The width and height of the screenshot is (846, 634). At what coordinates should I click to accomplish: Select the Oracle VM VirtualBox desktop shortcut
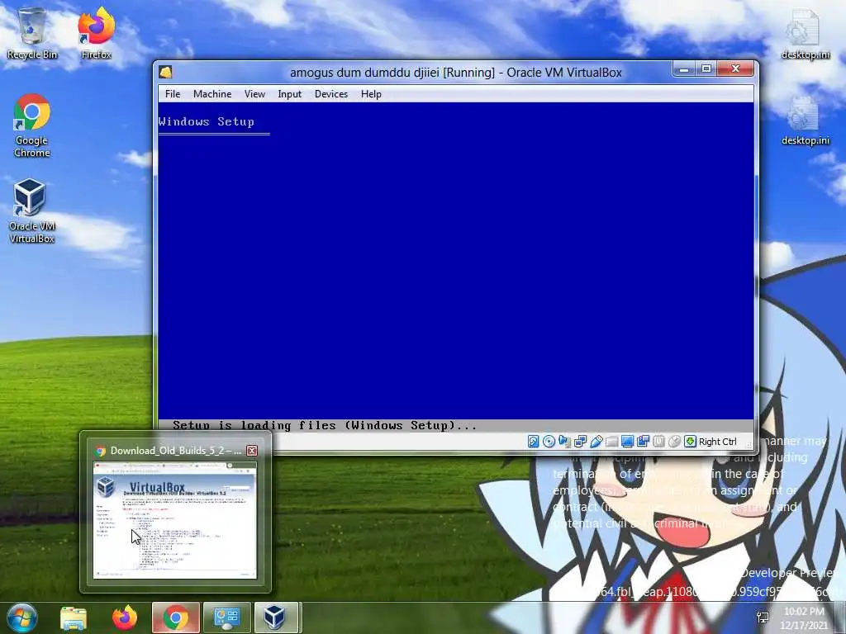32,211
